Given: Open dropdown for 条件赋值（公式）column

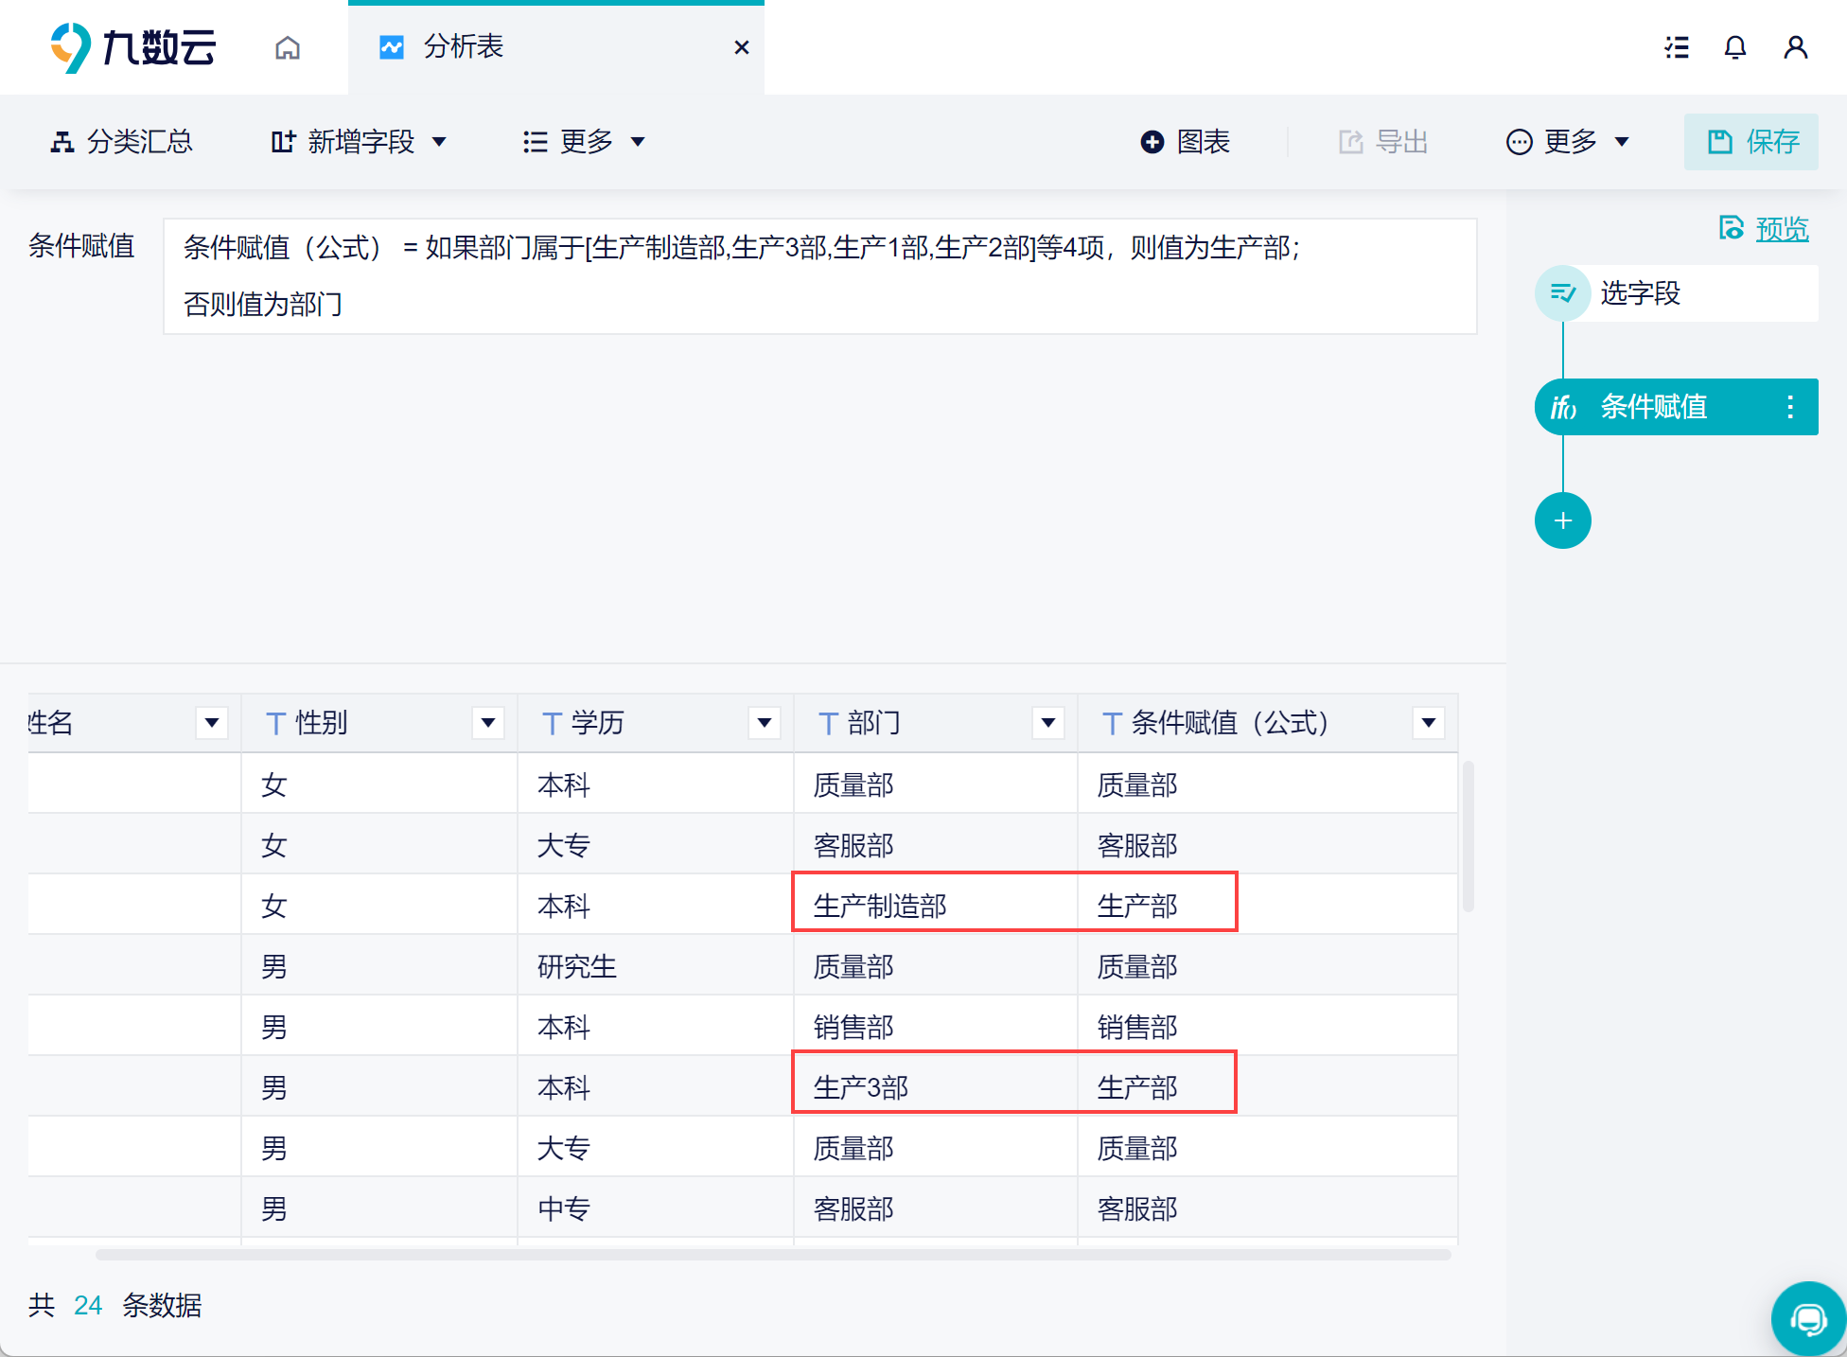Looking at the screenshot, I should click(x=1428, y=723).
